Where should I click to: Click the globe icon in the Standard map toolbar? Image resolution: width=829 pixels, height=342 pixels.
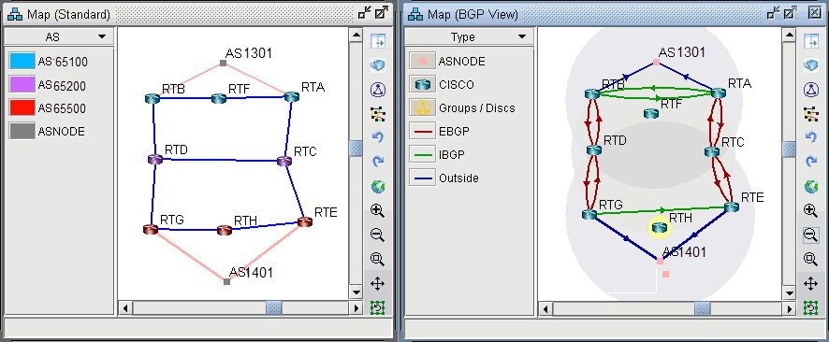(377, 186)
